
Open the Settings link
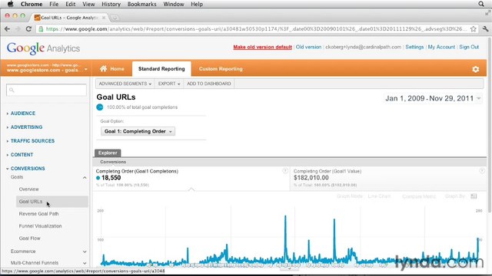coord(414,47)
